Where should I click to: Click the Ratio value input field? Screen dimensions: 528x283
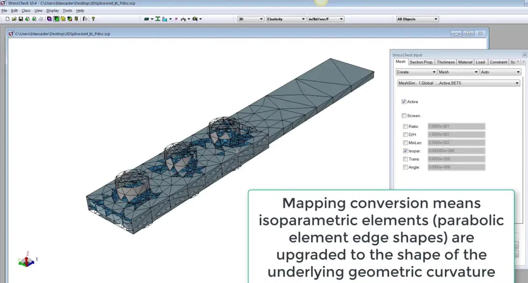click(456, 126)
